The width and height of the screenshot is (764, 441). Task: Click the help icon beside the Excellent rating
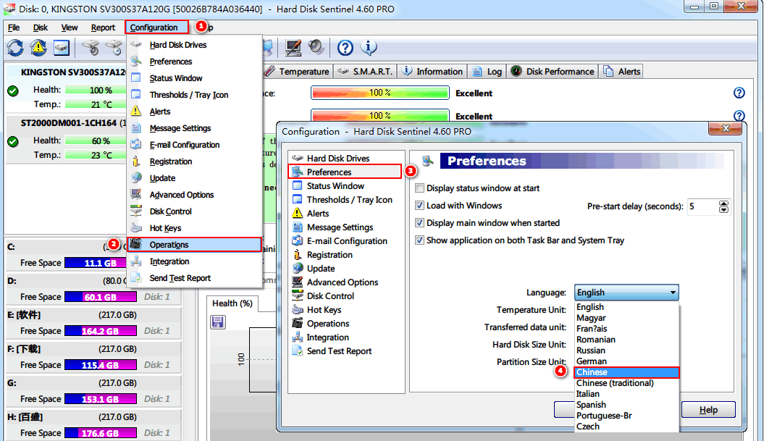[739, 93]
